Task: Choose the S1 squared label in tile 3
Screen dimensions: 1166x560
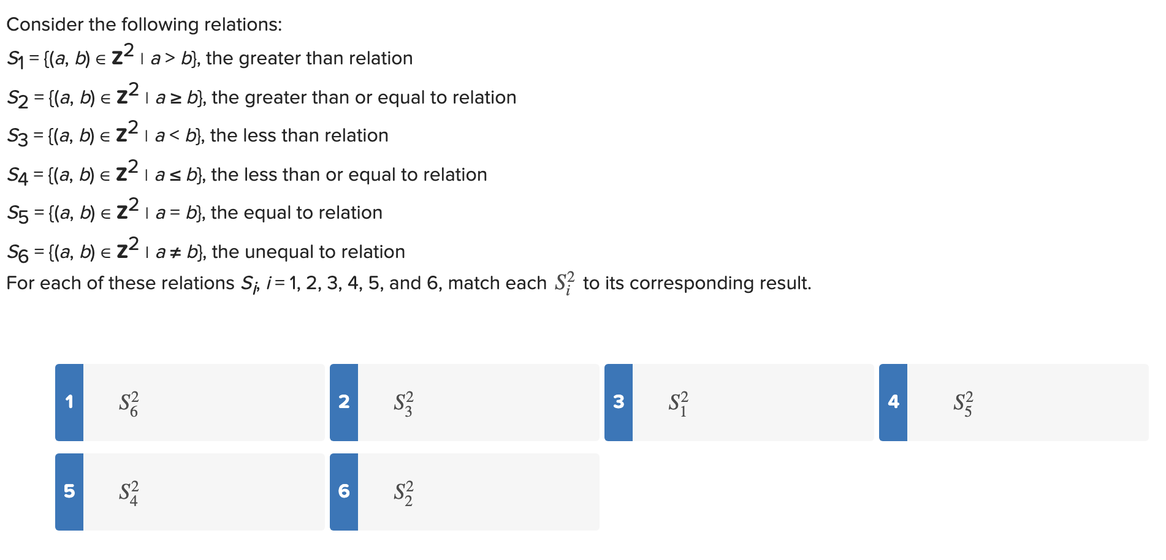Action: point(678,404)
